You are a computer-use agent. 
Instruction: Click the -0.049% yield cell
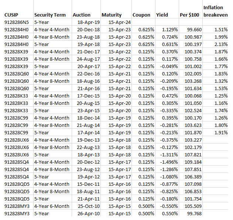[169, 67]
